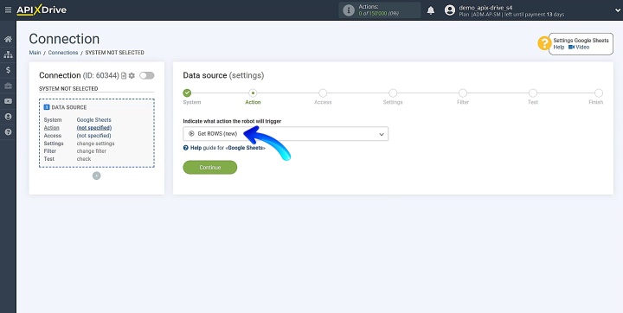Image resolution: width=623 pixels, height=313 pixels.
Task: Click the Continue button
Action: point(209,167)
